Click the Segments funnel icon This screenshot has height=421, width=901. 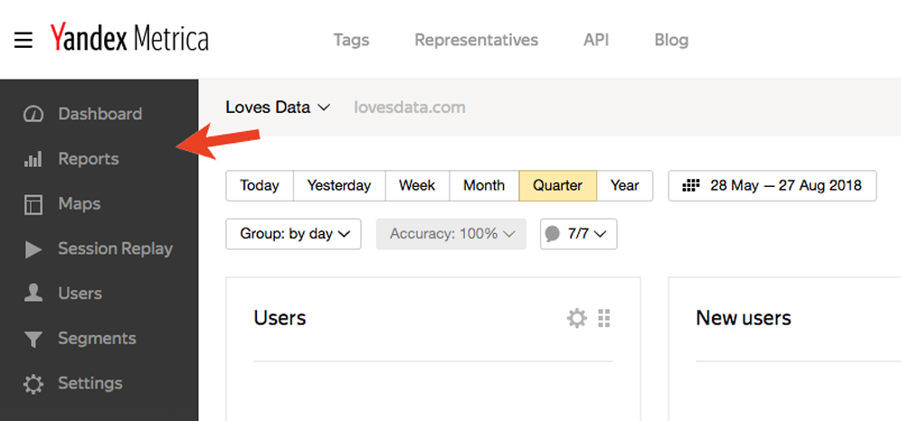tap(33, 339)
